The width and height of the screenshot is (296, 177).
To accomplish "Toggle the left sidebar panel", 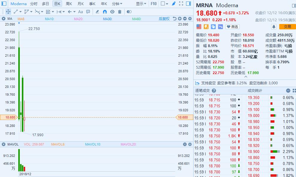I will [x=188, y=4].
